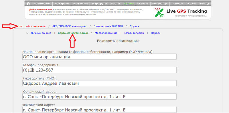Focus the Руководитель (ФИО) text field

[x=99, y=83]
